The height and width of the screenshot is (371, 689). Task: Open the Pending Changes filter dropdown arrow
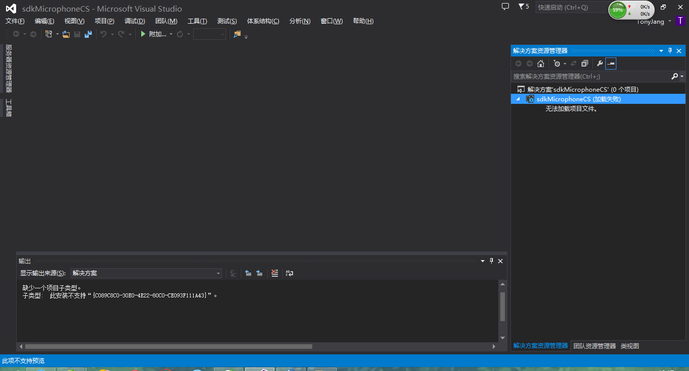(x=564, y=64)
